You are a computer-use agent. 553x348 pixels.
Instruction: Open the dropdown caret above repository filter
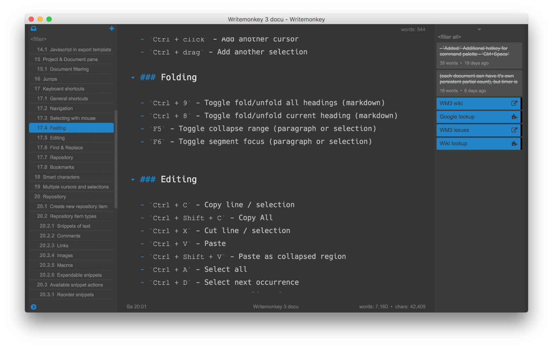pos(479,30)
